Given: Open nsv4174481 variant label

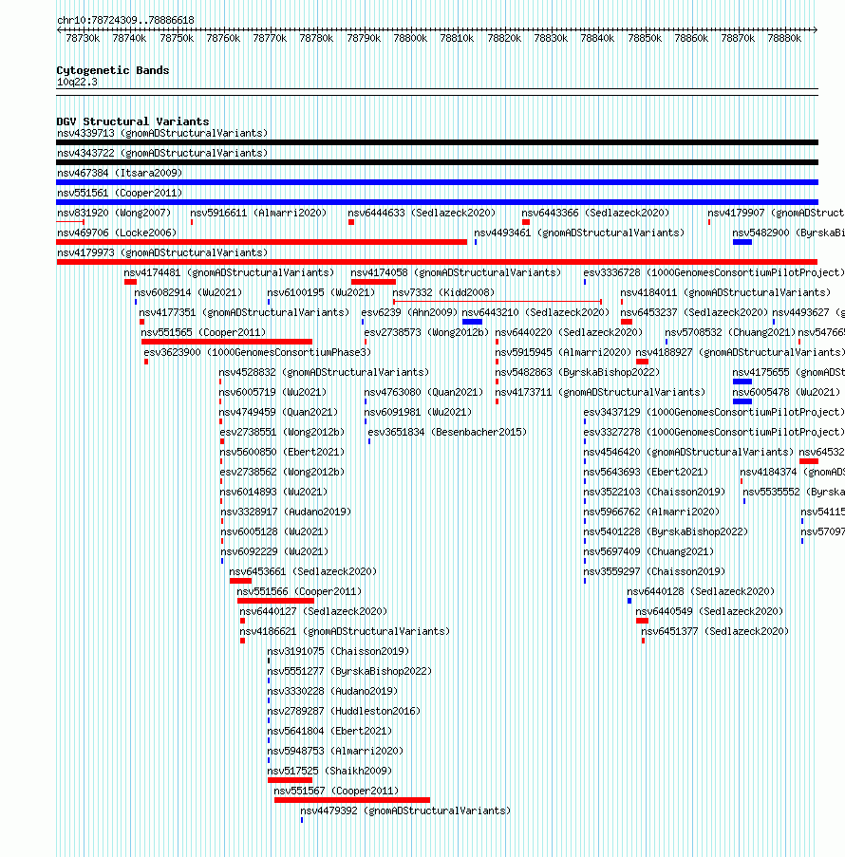Looking at the screenshot, I should 229,272.
